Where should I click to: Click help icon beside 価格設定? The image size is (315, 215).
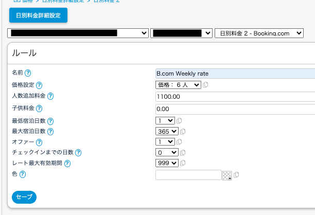tap(39, 85)
